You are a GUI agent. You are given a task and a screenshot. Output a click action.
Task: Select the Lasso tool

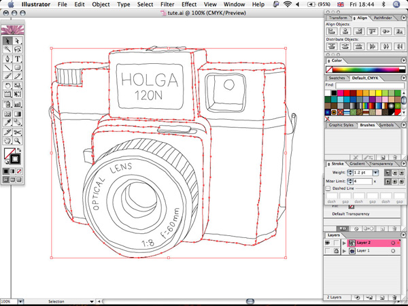(17, 49)
